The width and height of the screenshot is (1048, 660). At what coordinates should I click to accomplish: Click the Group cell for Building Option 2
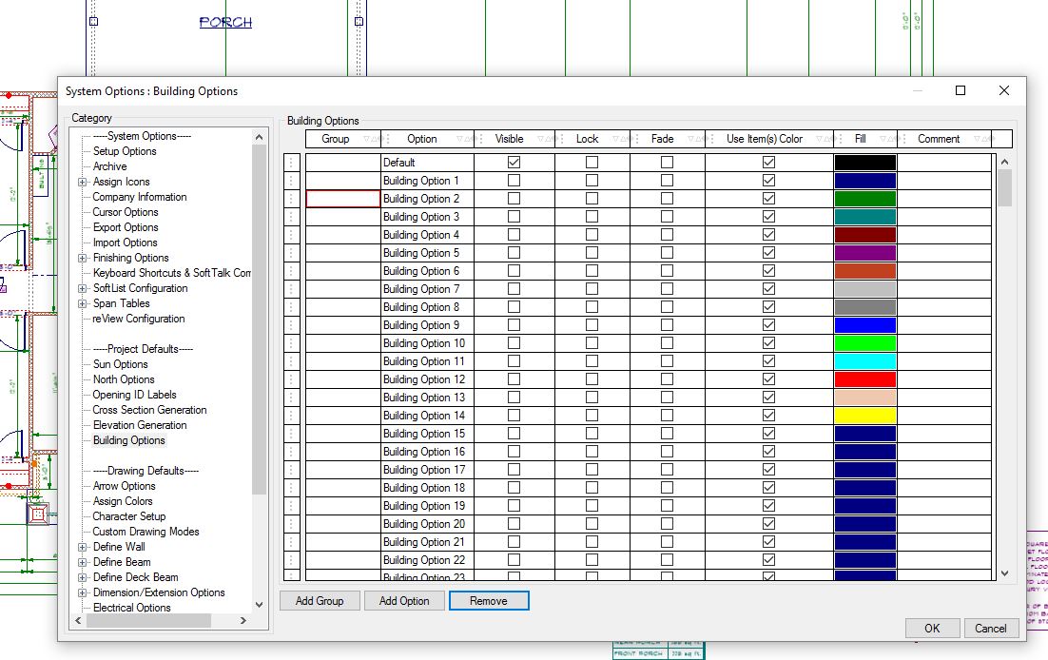coord(342,199)
